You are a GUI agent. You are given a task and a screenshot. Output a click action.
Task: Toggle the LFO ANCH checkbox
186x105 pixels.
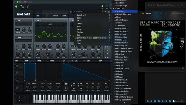[78, 86]
